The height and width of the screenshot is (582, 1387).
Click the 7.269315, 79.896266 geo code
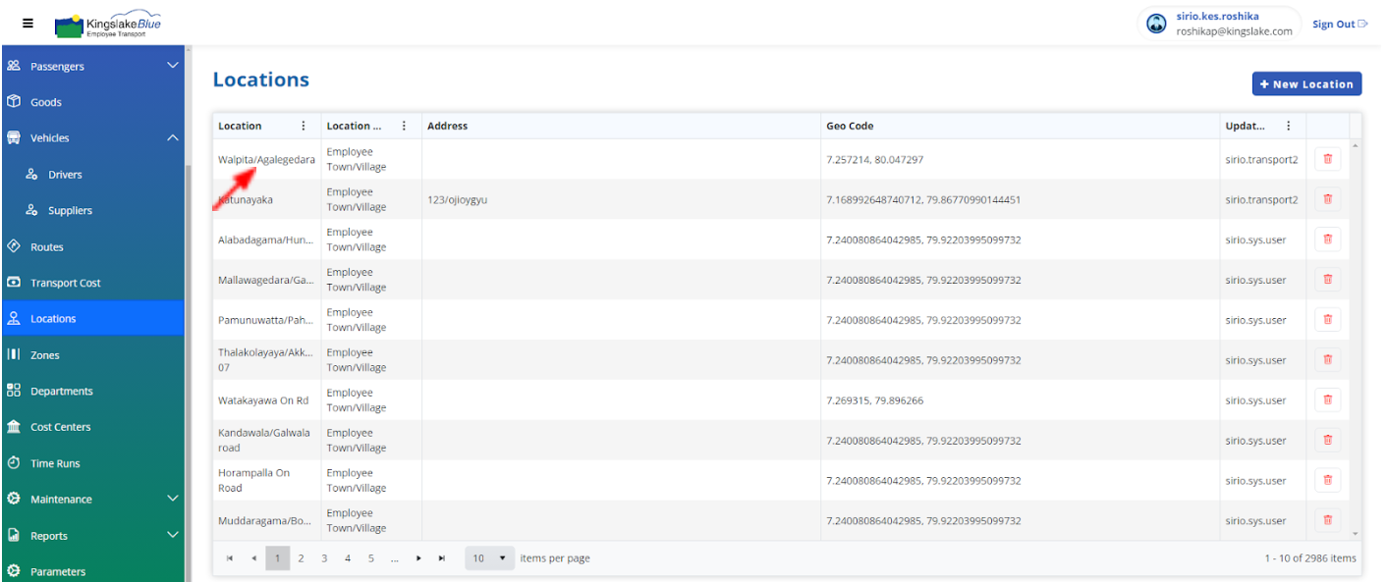coord(875,400)
